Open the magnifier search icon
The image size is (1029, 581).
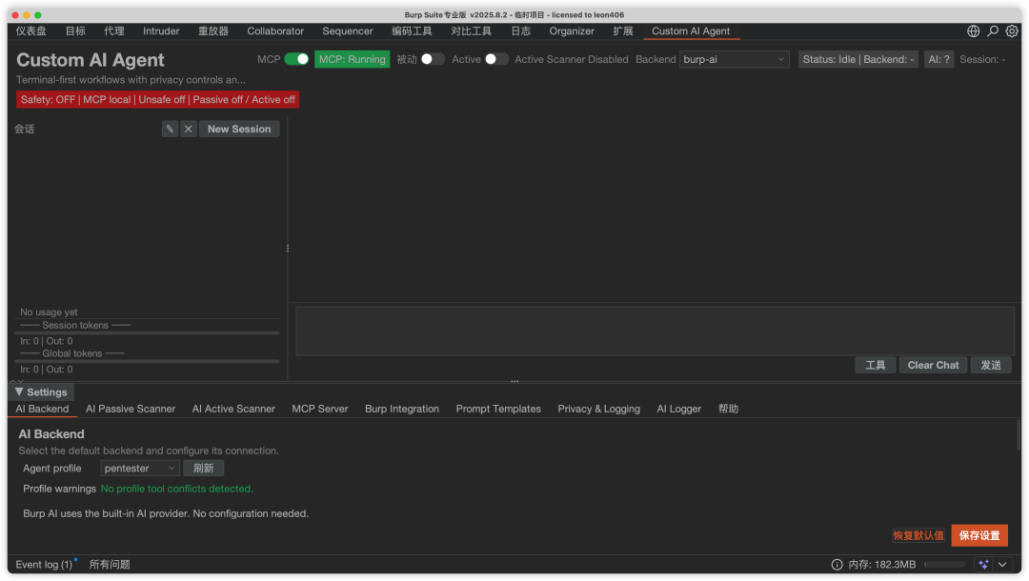[993, 30]
